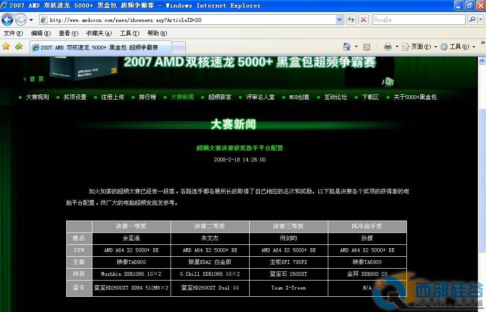This screenshot has width=486, height=312.
Task: Click the scrollbar up arrow
Action: [482, 60]
